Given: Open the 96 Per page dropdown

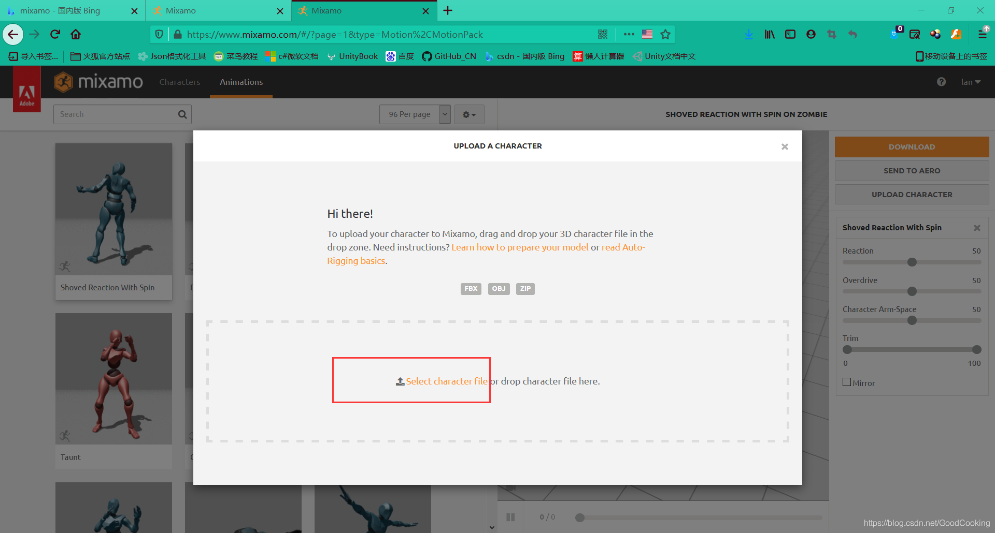Looking at the screenshot, I should pos(415,114).
